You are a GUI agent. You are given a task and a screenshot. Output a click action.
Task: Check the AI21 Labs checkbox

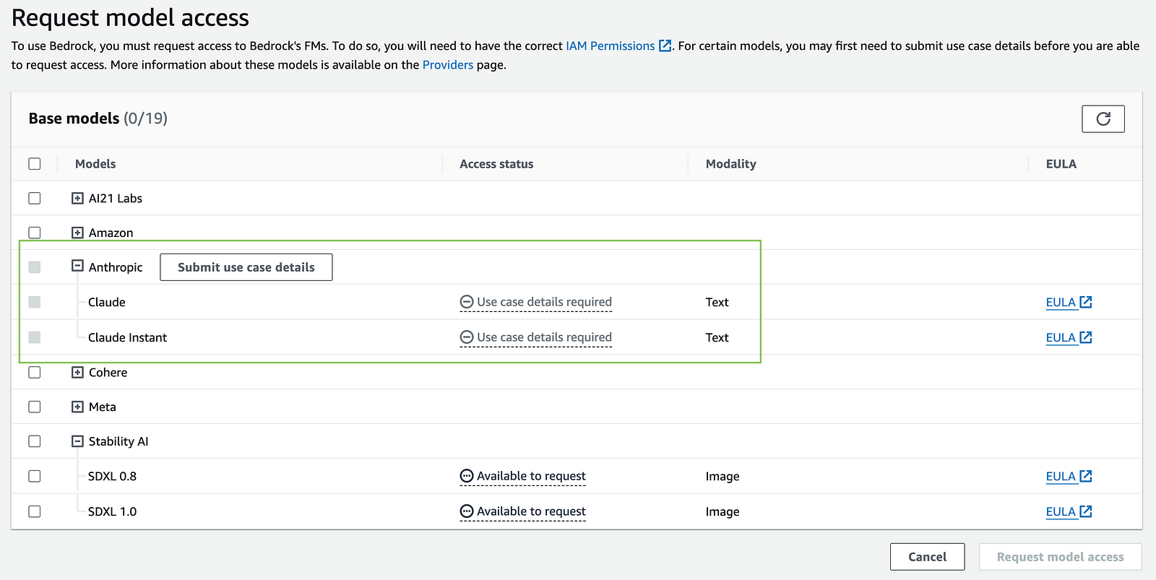click(x=35, y=198)
